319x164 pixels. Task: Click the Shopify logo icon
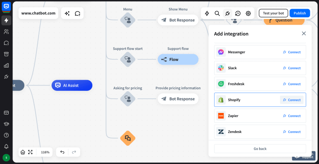(x=221, y=100)
